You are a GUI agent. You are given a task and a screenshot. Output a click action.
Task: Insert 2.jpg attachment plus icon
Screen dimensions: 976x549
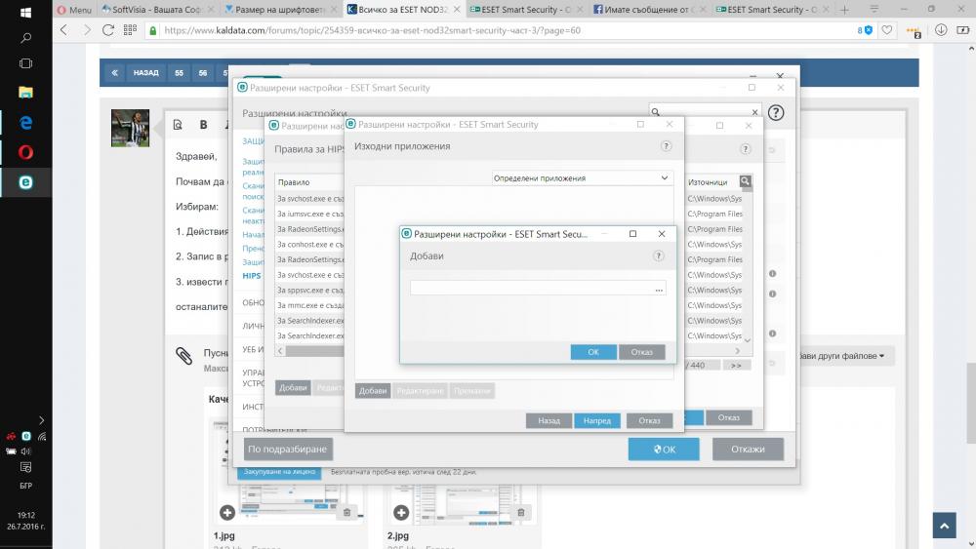point(401,512)
